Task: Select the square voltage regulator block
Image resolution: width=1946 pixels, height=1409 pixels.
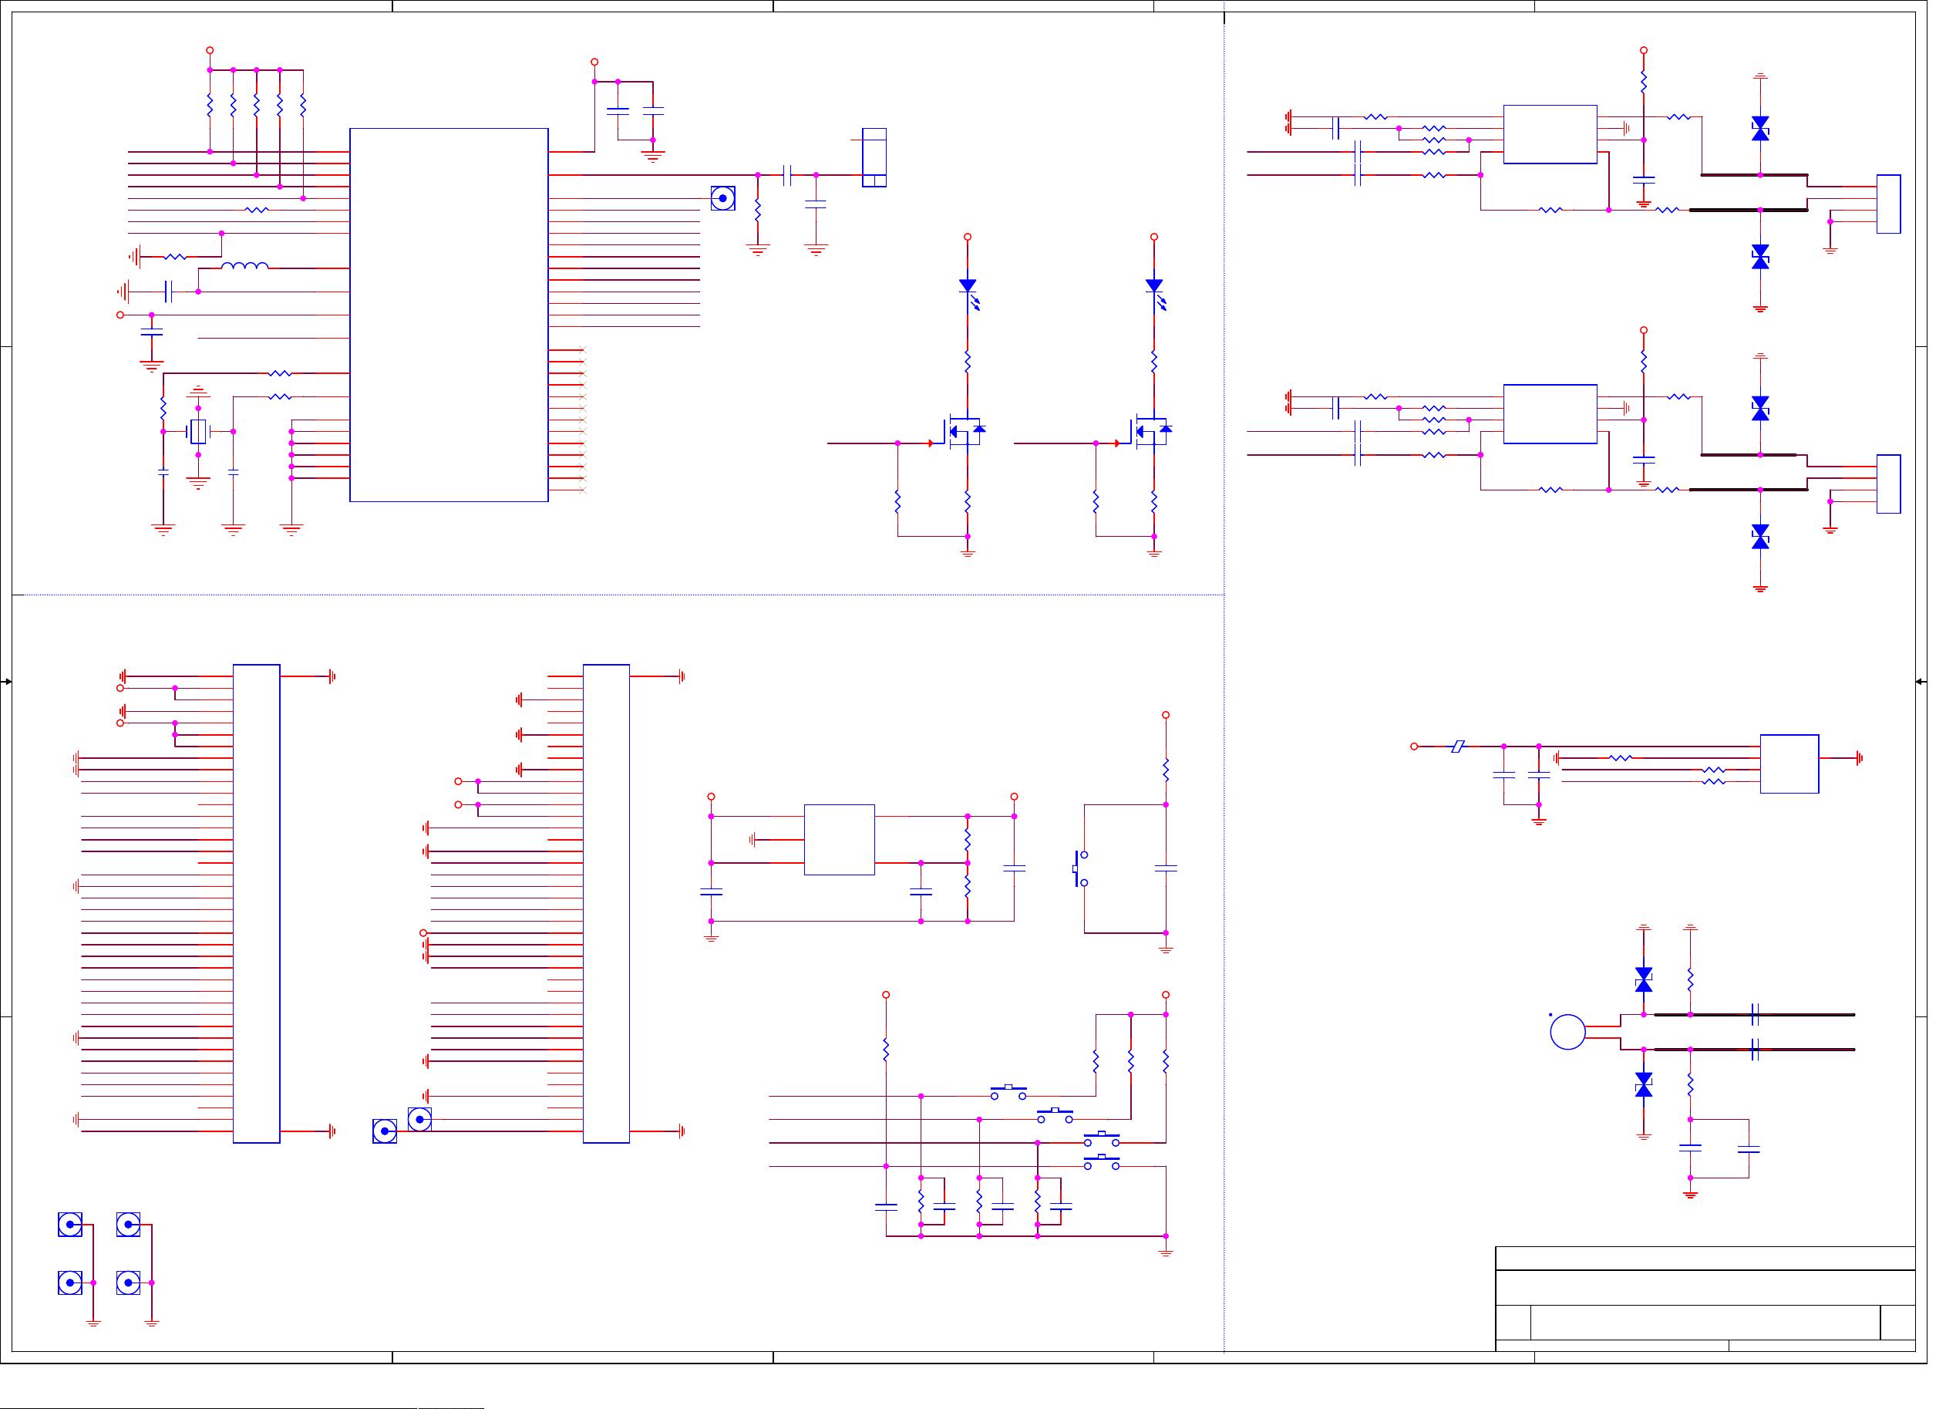Action: tap(839, 839)
